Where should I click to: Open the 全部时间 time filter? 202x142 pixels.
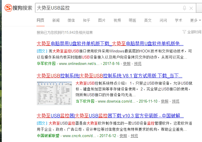tap(192, 32)
